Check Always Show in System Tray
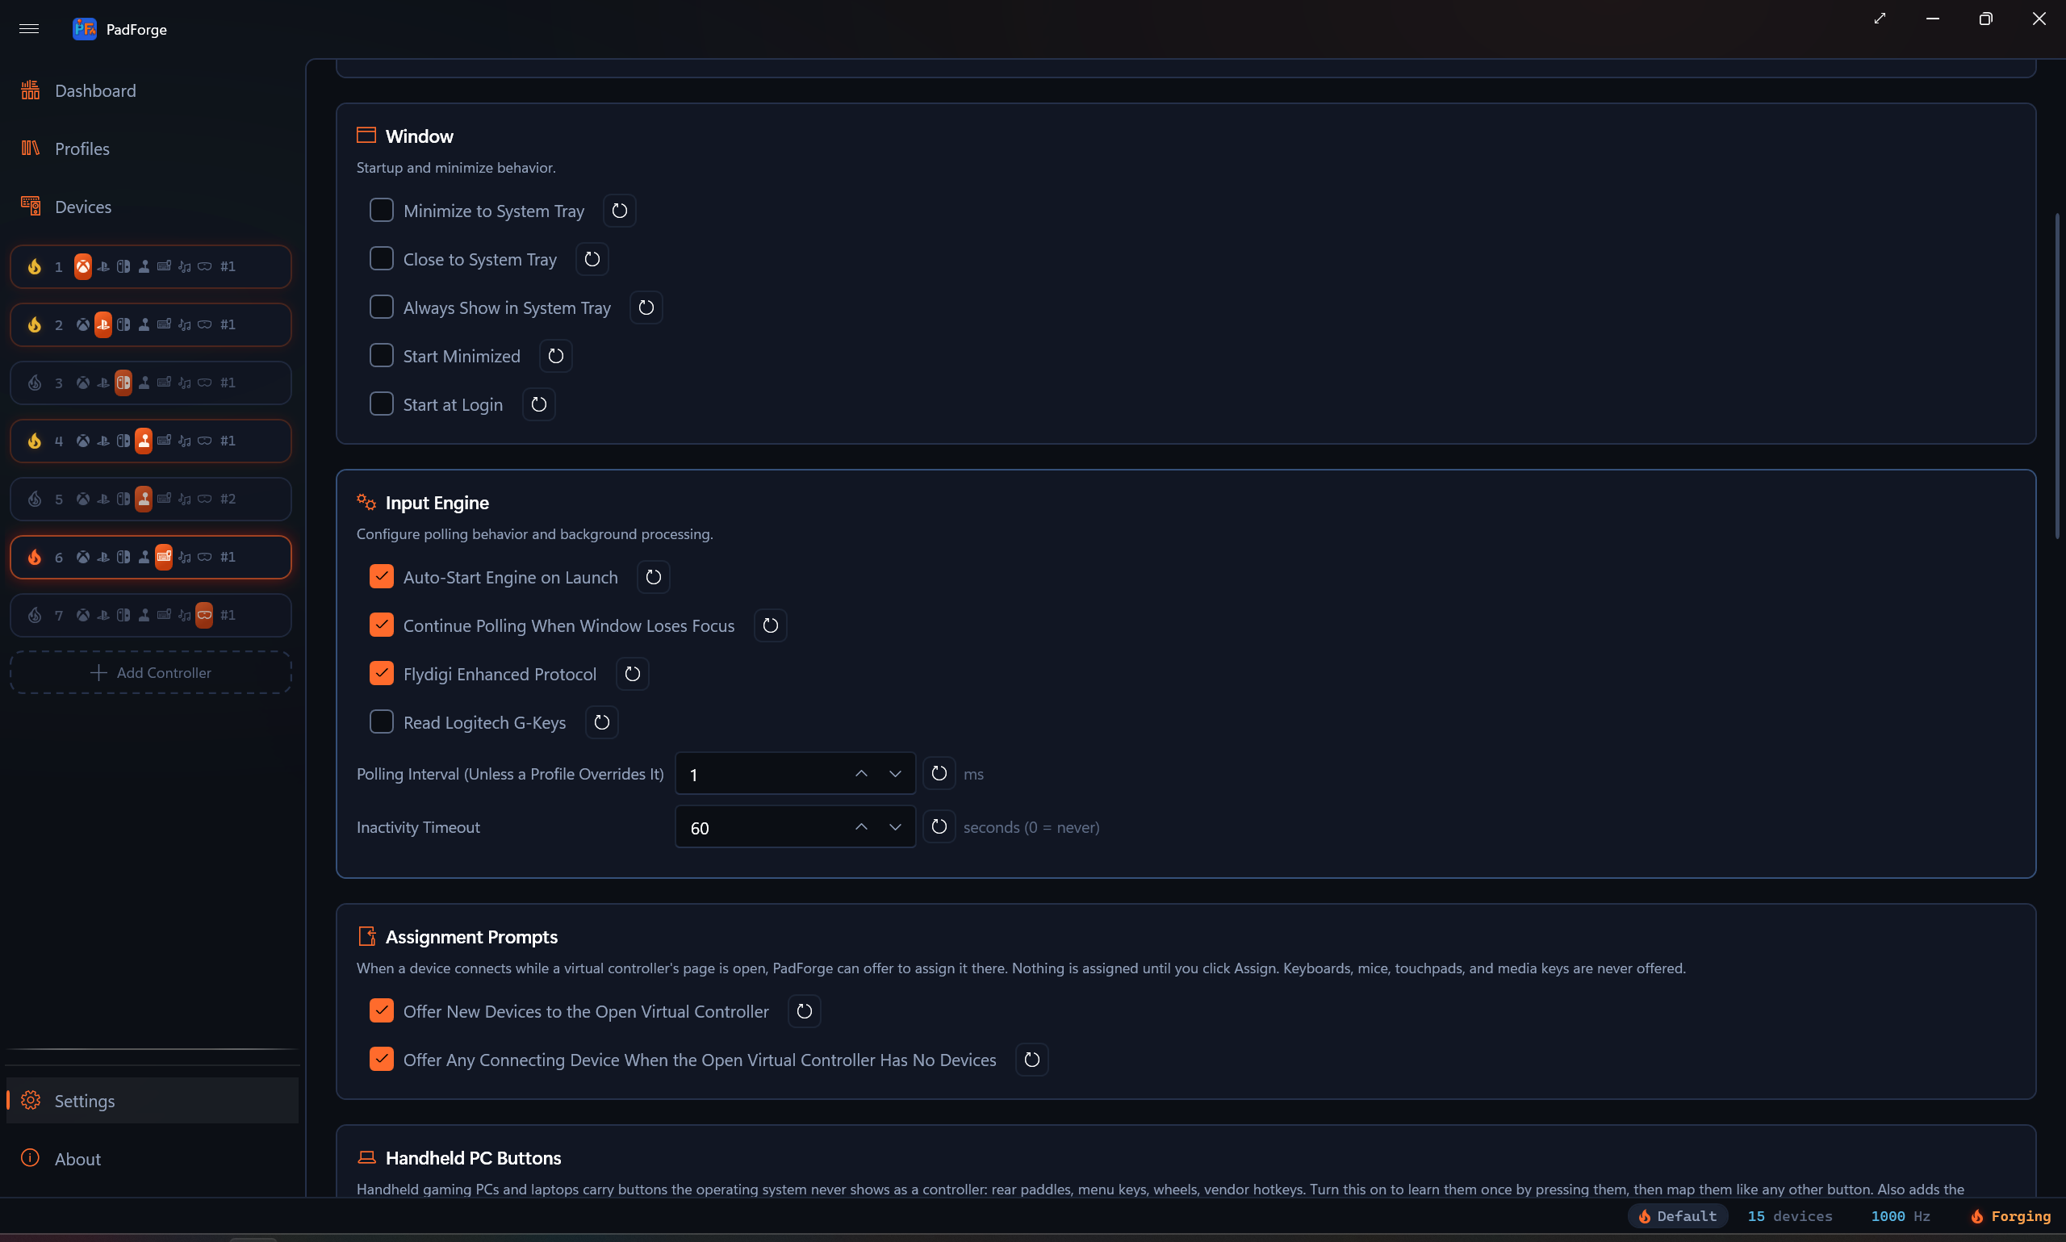The width and height of the screenshot is (2066, 1242). coord(382,307)
